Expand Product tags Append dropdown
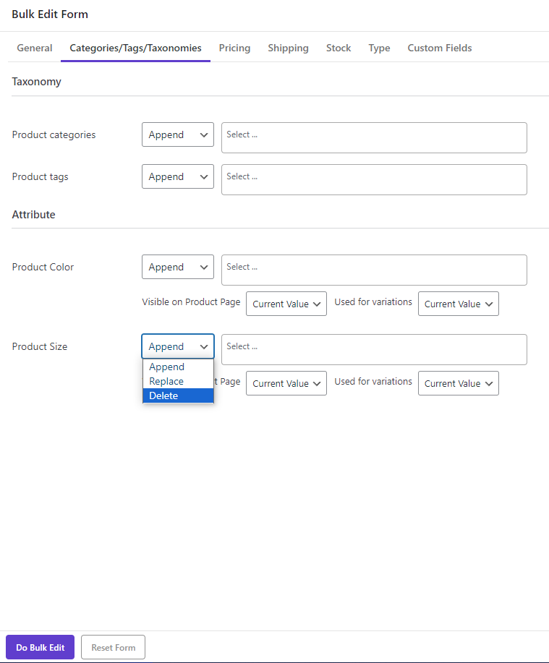The width and height of the screenshot is (549, 663). tap(178, 176)
